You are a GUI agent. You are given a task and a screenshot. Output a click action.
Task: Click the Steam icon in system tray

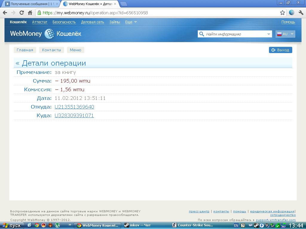(256, 225)
